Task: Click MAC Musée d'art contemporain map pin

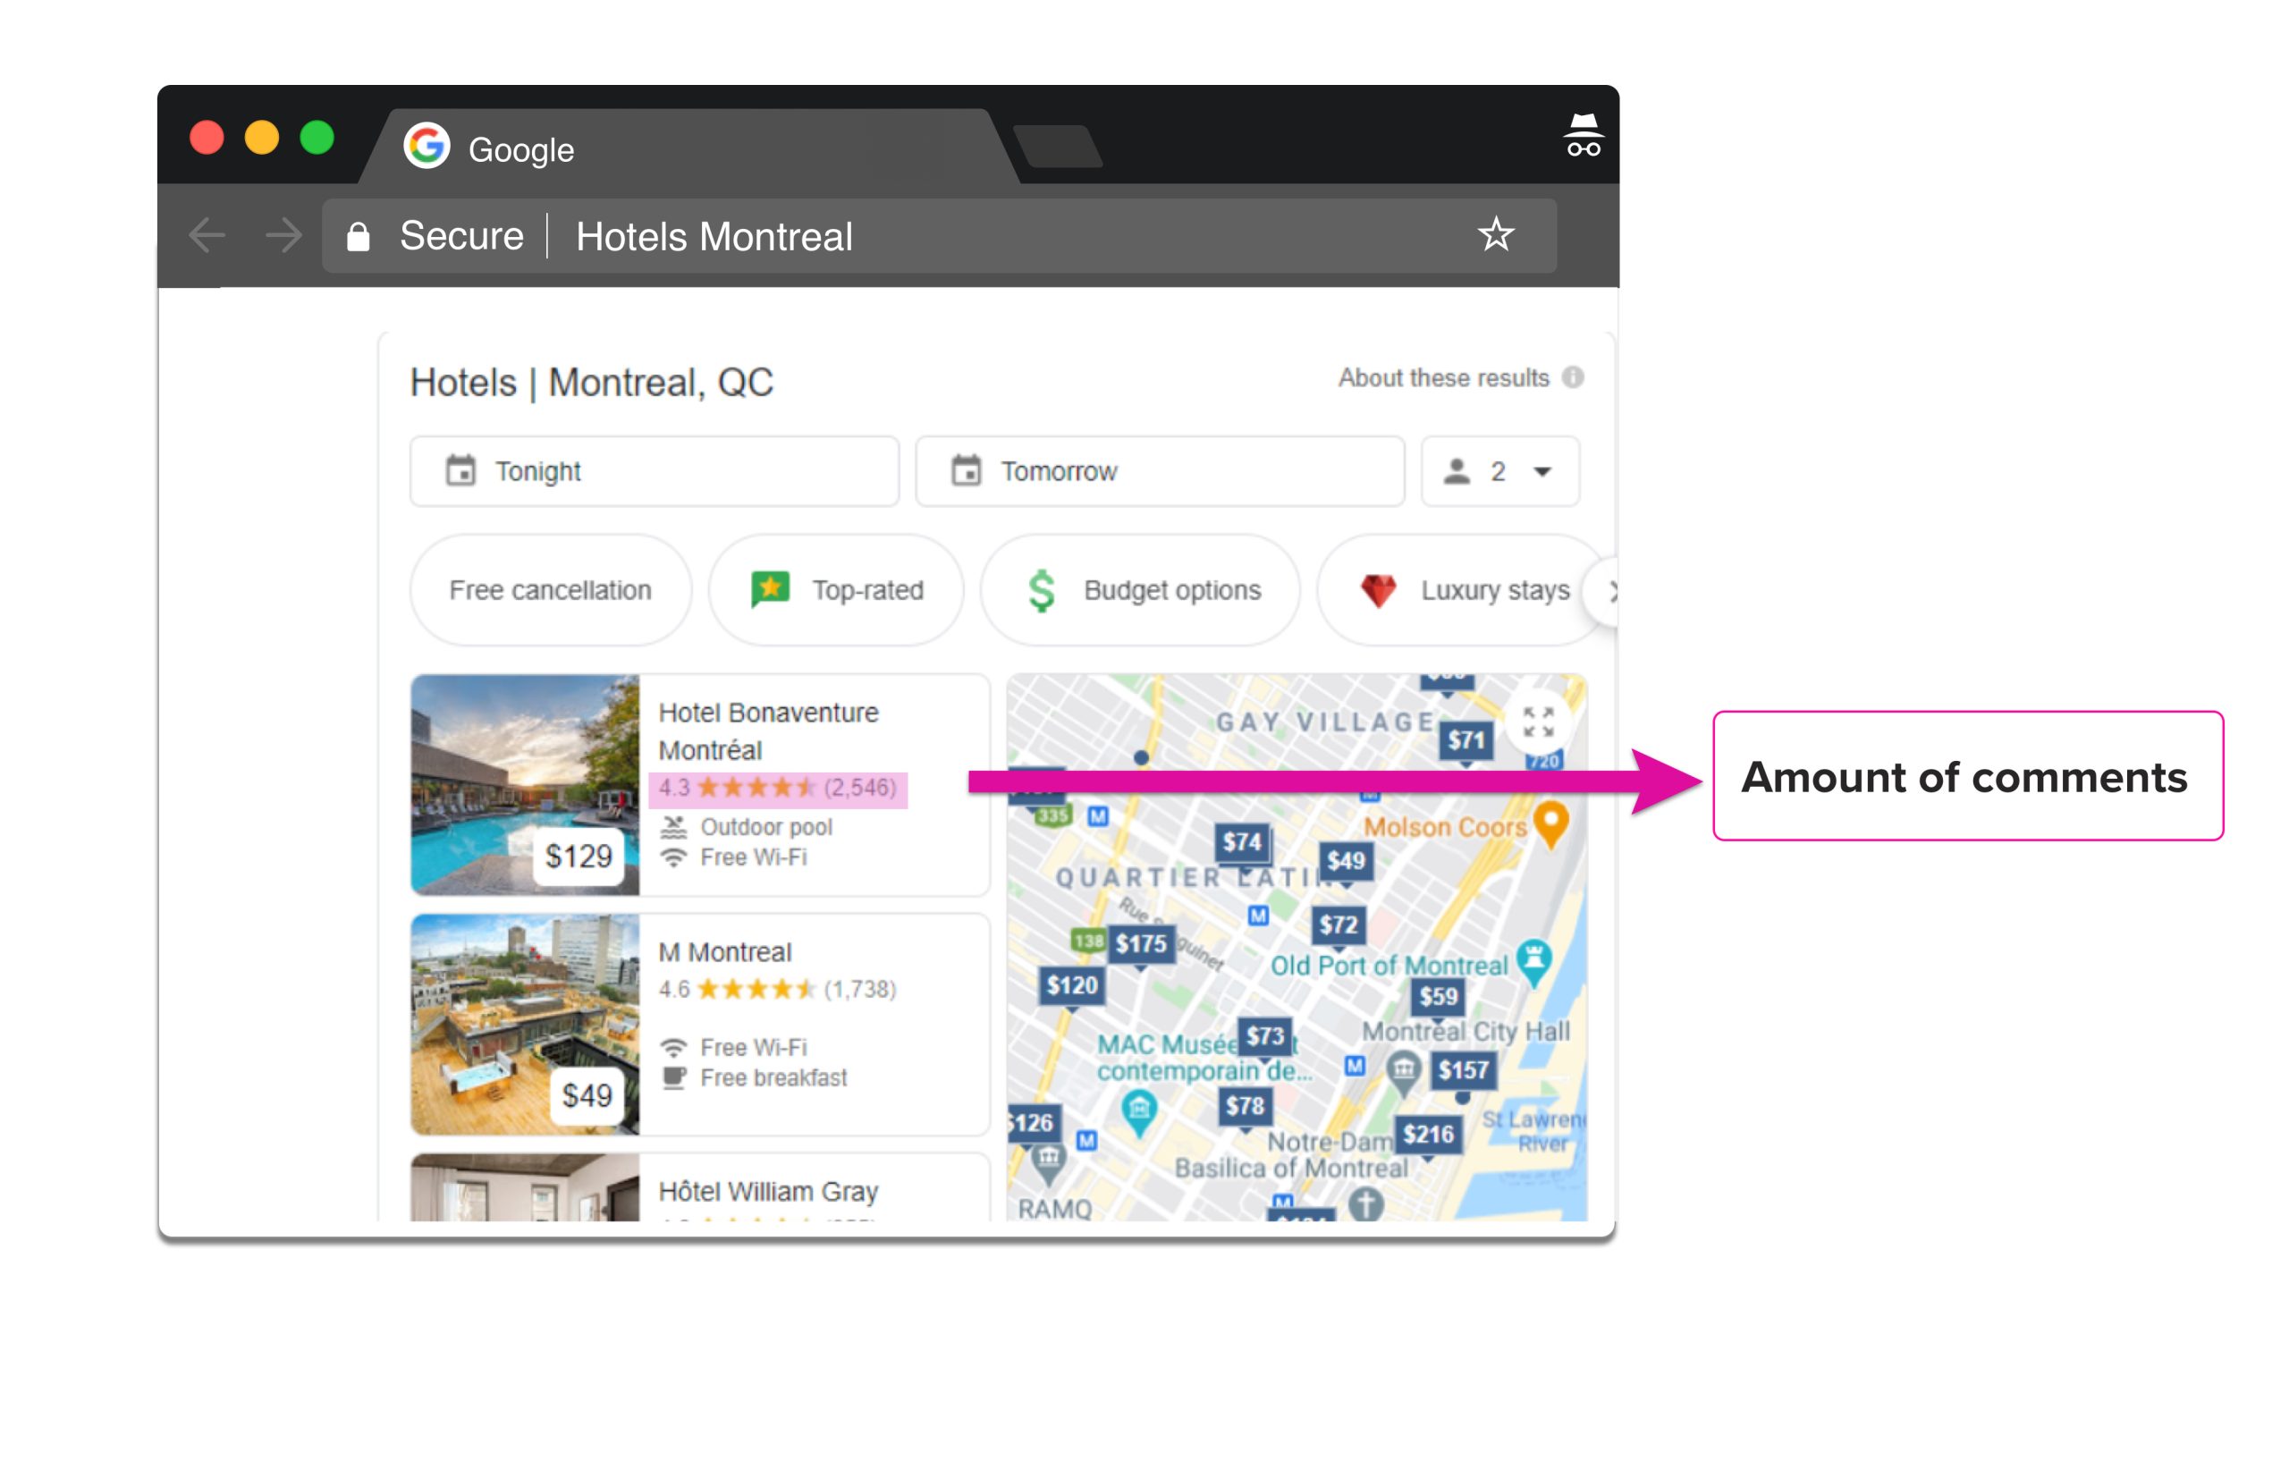Action: 1139,1113
